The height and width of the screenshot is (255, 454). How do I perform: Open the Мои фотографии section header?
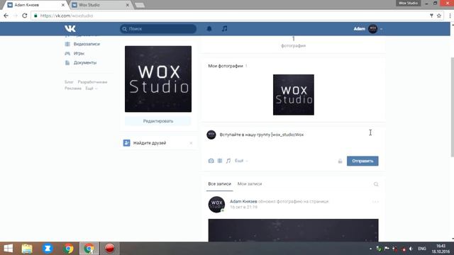[226, 66]
